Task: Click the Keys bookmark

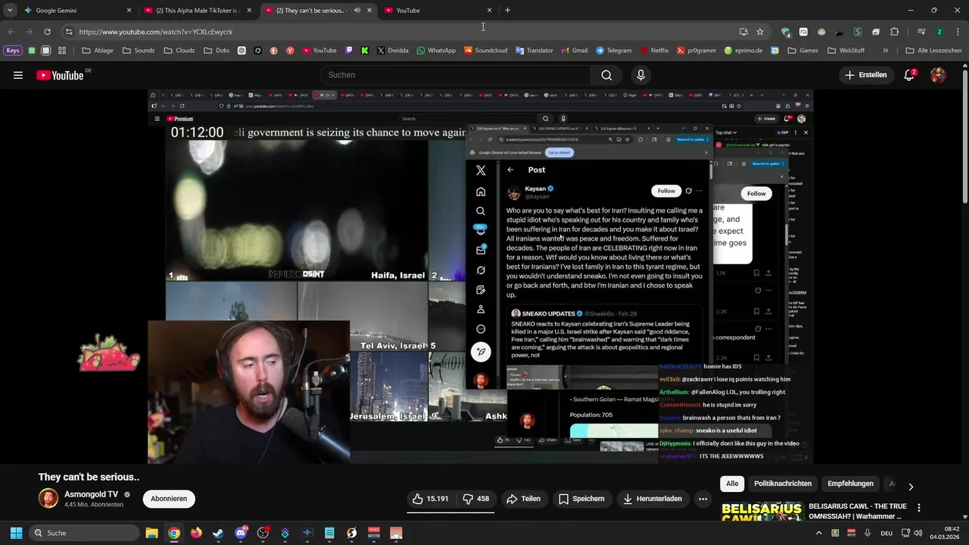Action: pyautogui.click(x=13, y=51)
